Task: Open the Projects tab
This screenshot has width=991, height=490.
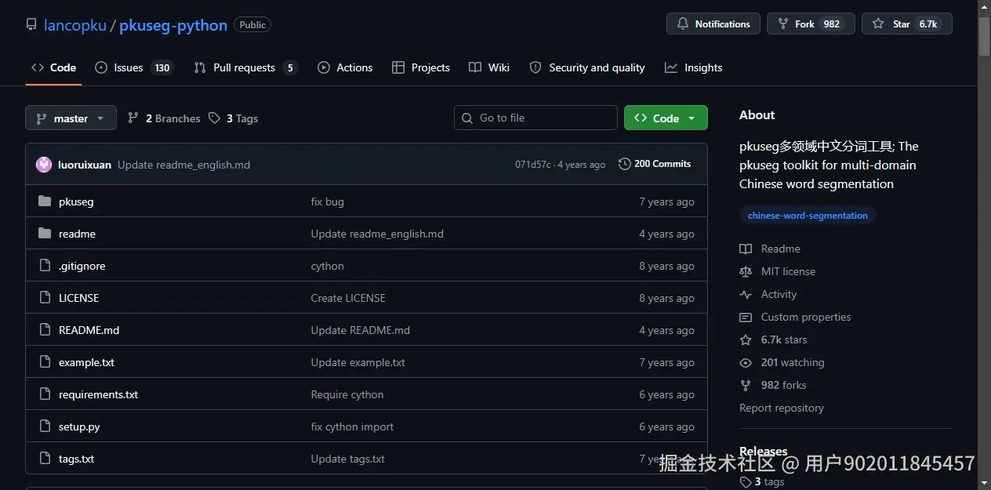Action: [421, 67]
